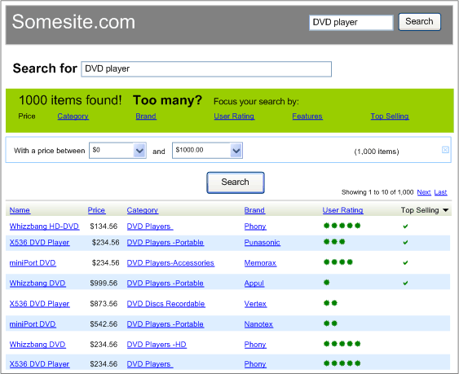This screenshot has height=374, width=459.
Task: Select the Features focus tab
Action: point(307,117)
